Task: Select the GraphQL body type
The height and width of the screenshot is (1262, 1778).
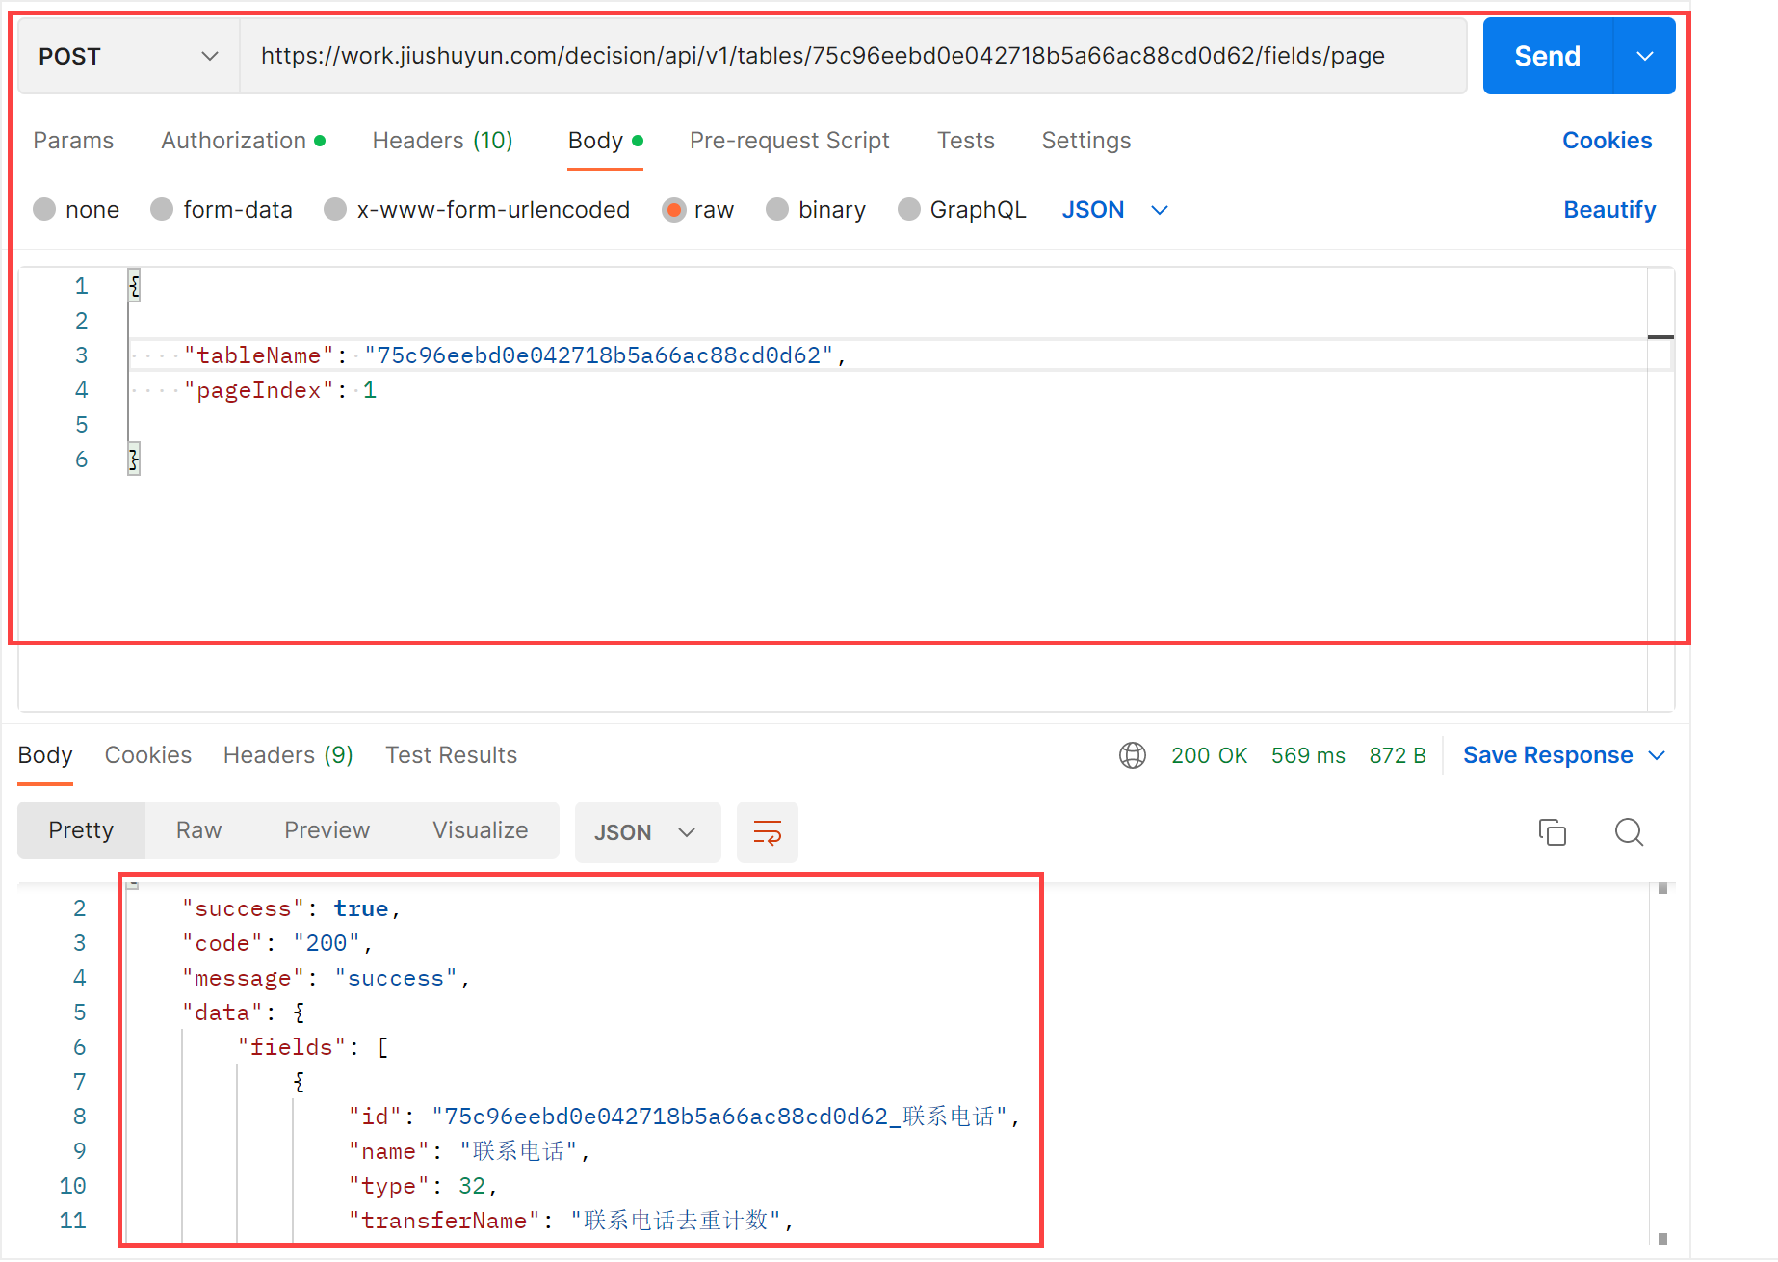Action: click(x=908, y=210)
